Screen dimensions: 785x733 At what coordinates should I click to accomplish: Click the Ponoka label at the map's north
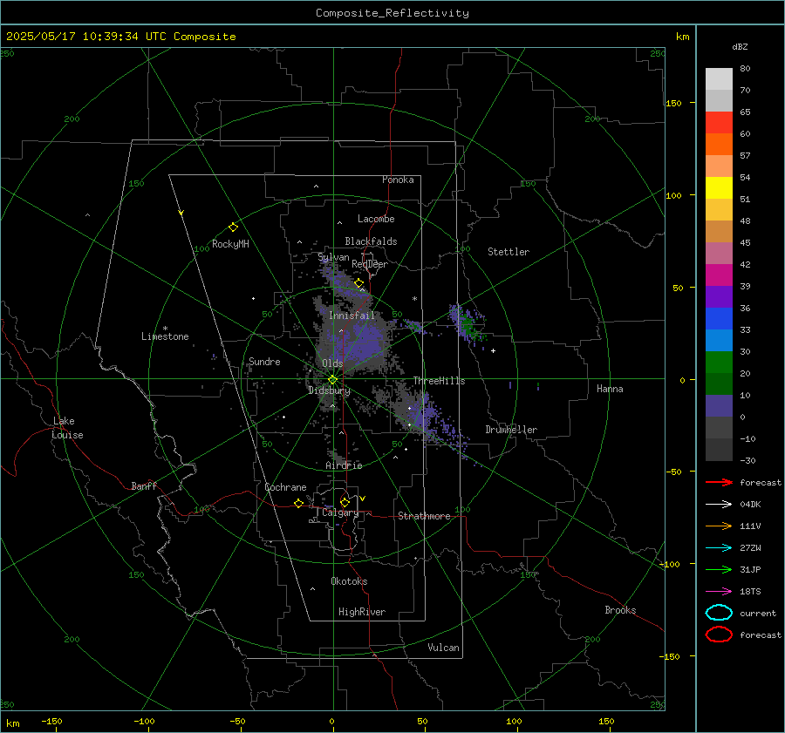[398, 180]
